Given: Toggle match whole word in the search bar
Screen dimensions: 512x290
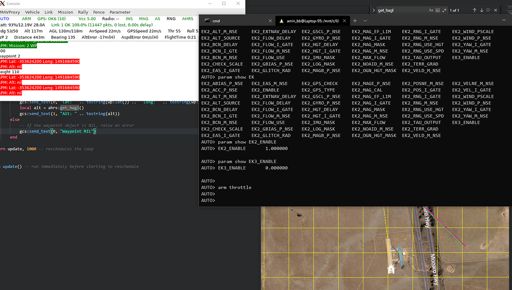Looking at the screenshot, I should point(437,10).
